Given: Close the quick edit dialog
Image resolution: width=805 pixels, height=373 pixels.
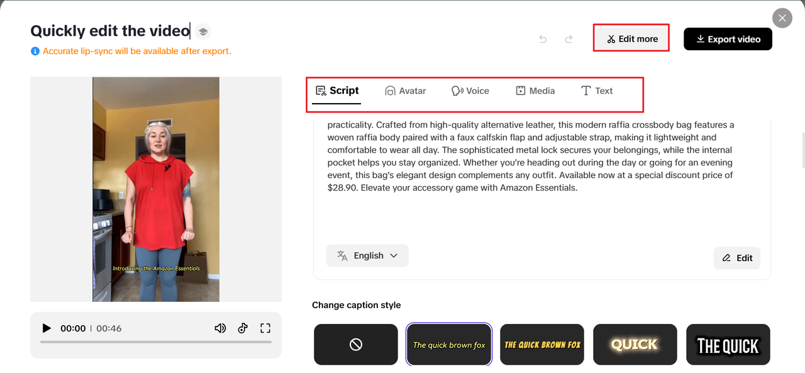Looking at the screenshot, I should 782,18.
